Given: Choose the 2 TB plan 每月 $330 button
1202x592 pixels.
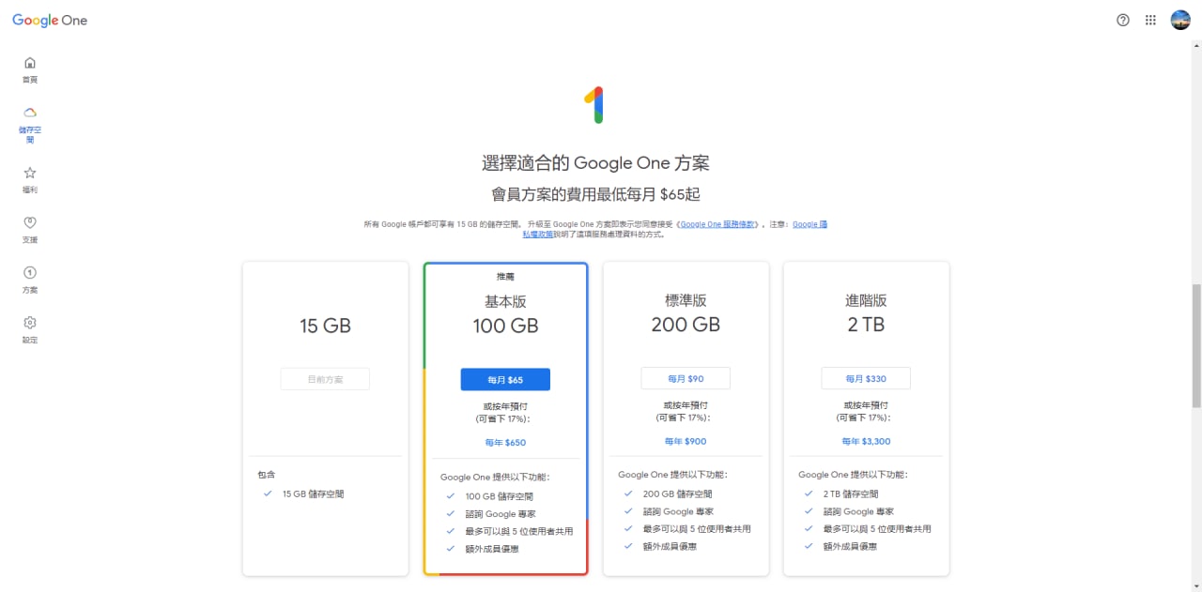Looking at the screenshot, I should point(866,378).
